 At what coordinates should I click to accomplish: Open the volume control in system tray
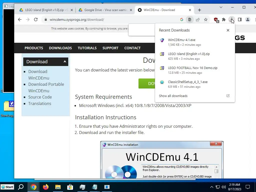point(224,187)
